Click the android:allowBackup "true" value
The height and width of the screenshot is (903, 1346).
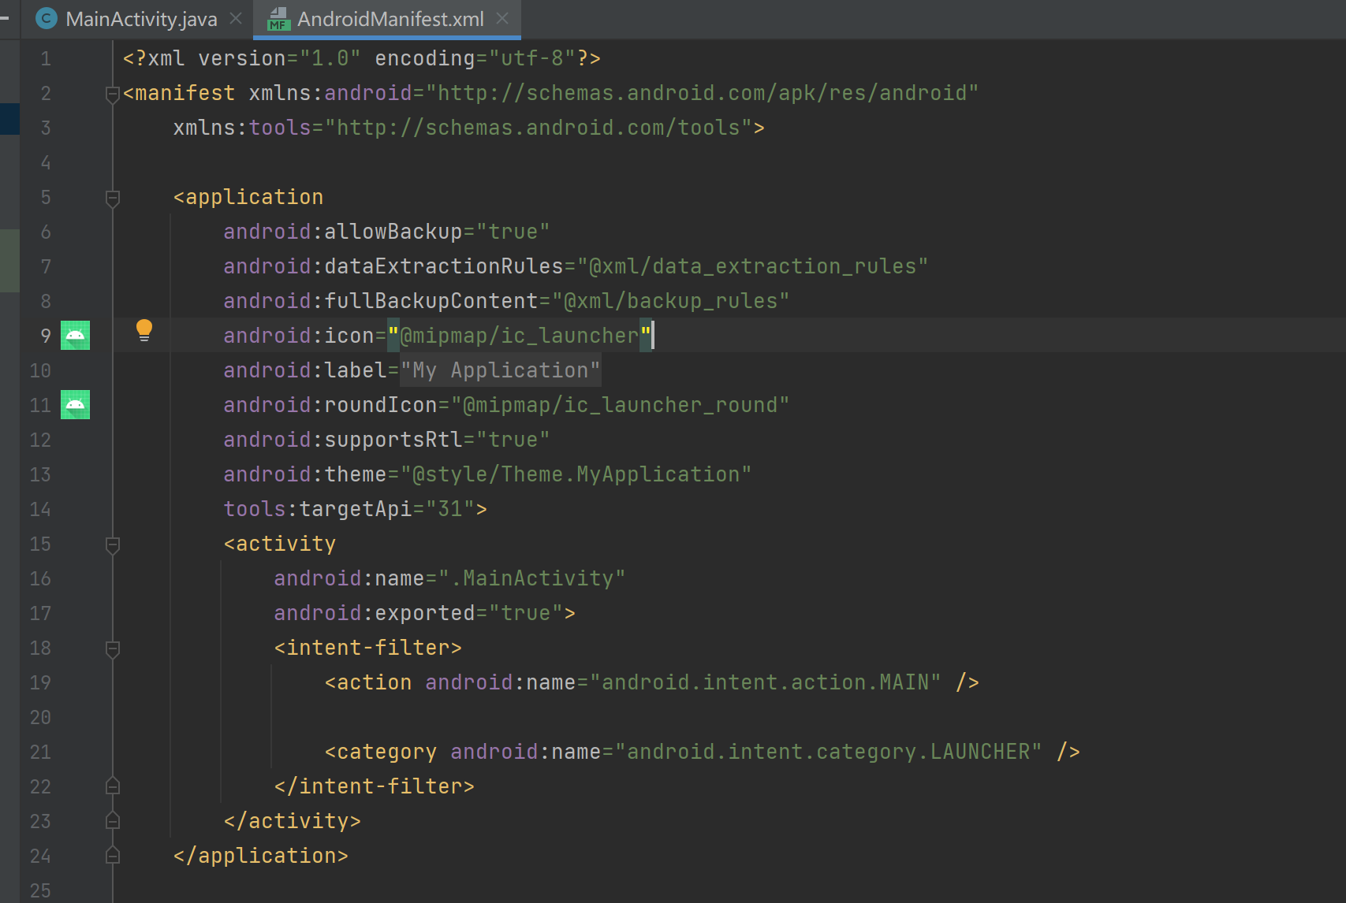click(513, 232)
